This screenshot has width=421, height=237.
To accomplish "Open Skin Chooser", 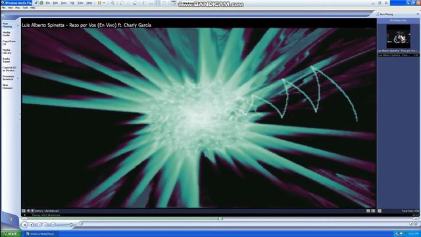I will coord(7,86).
